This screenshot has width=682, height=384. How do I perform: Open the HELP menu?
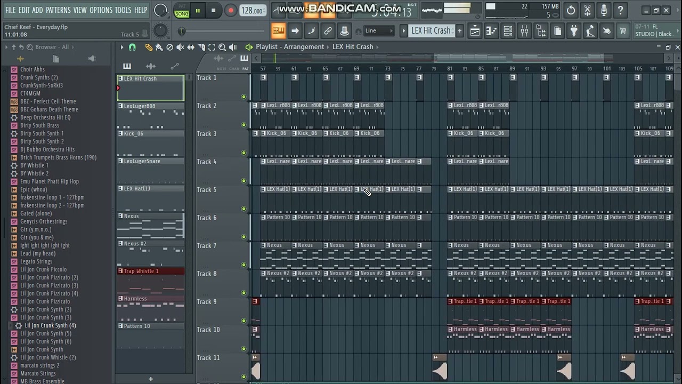click(x=141, y=10)
